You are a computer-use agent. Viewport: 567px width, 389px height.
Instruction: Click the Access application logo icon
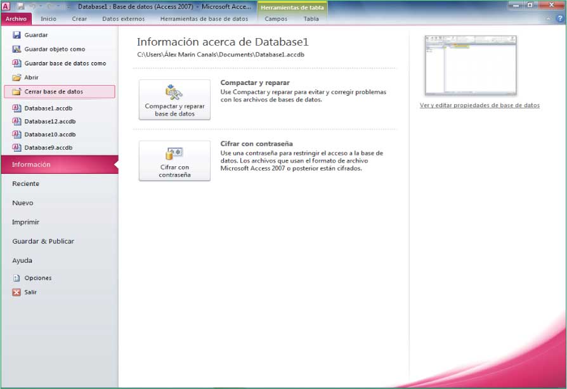pyautogui.click(x=6, y=6)
